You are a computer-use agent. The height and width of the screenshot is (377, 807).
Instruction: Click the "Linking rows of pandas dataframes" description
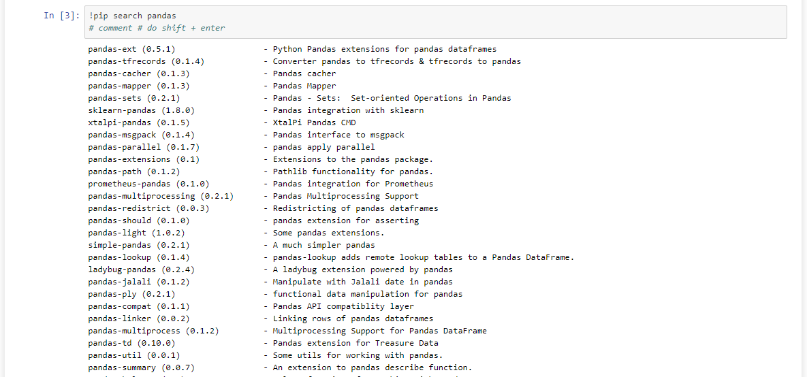click(x=353, y=318)
